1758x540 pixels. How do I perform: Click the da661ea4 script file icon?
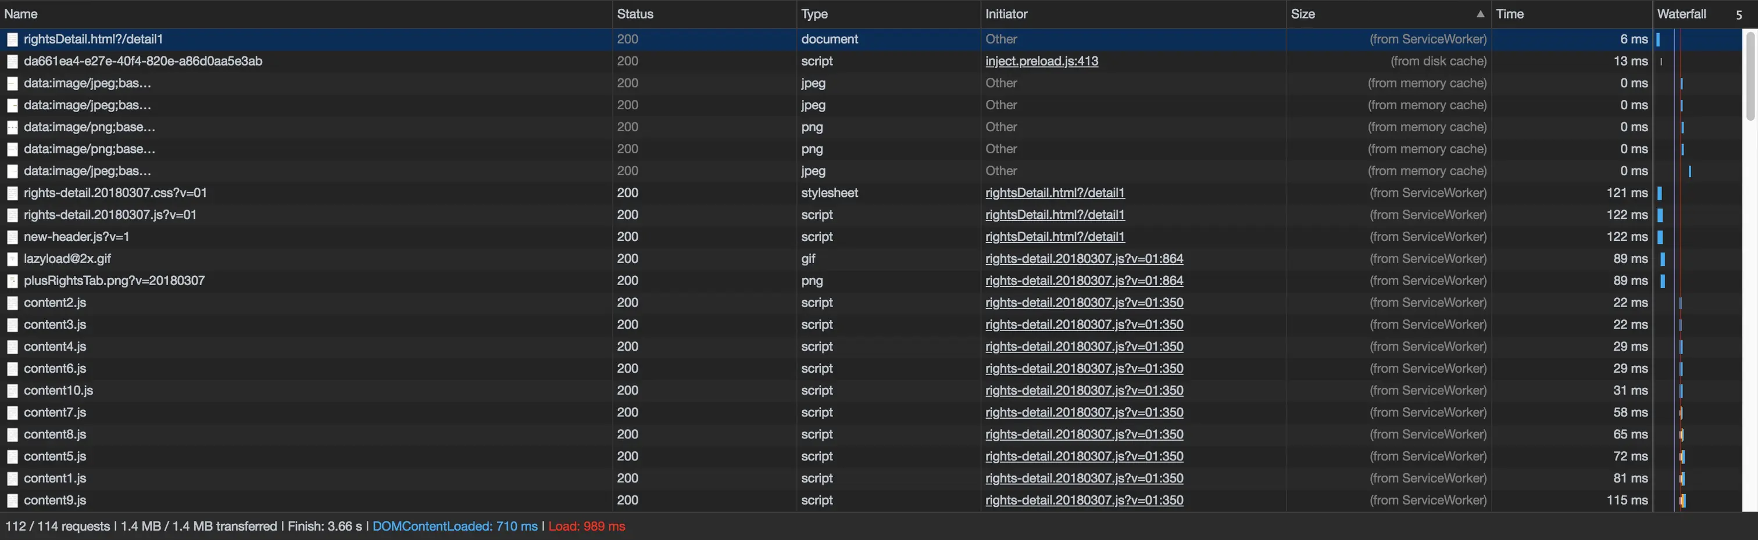point(12,62)
